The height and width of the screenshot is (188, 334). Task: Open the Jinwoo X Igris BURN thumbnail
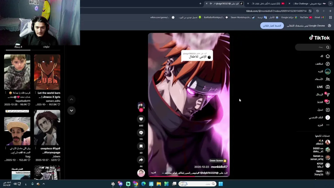[x=47, y=72]
